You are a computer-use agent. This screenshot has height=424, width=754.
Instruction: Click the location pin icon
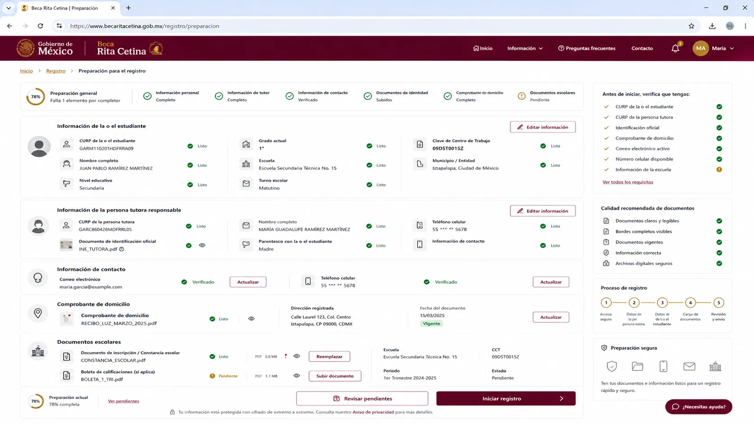tap(38, 313)
